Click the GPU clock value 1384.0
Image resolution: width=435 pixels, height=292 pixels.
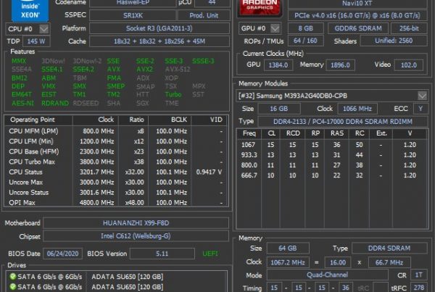278,65
